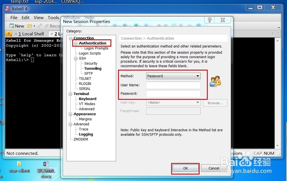Click the question mark help button in dialog
This screenshot has height=181, width=287.
click(x=210, y=20)
